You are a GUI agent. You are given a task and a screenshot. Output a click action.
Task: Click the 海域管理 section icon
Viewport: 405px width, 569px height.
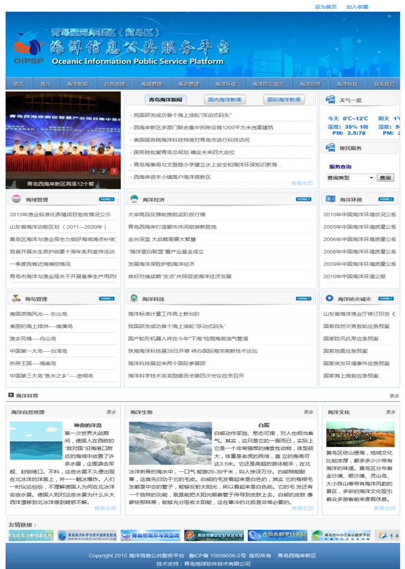[16, 199]
